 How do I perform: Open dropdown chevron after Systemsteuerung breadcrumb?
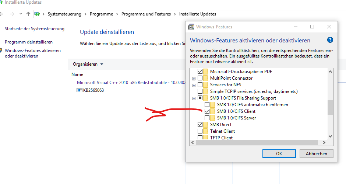[85, 14]
